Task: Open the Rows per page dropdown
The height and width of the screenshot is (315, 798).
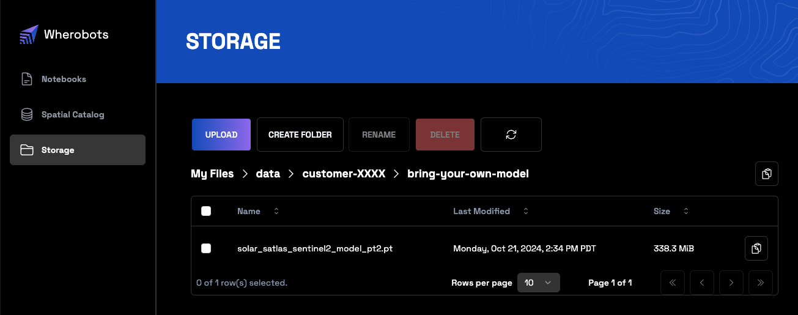Action: click(x=539, y=283)
